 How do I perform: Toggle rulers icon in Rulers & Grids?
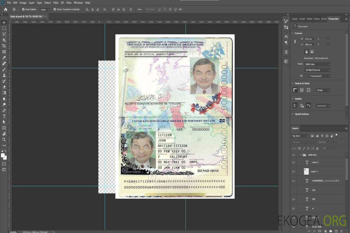[x=295, y=90]
